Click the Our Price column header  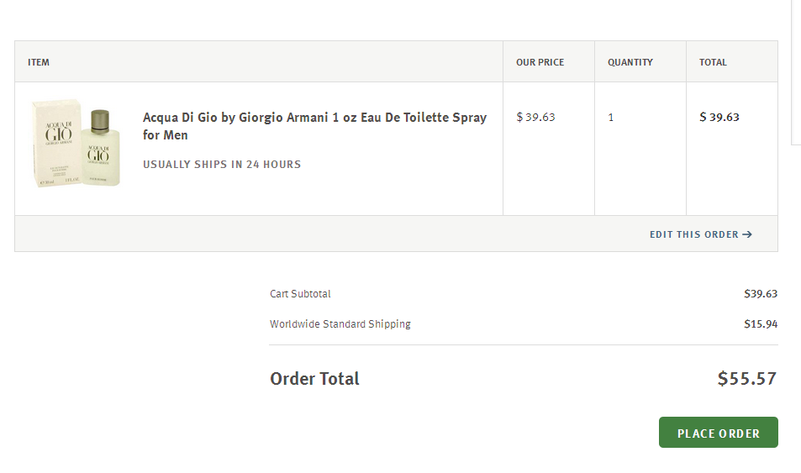[x=540, y=62]
